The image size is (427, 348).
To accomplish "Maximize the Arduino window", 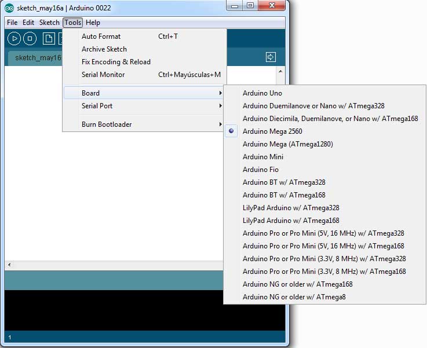I will (x=250, y=6).
